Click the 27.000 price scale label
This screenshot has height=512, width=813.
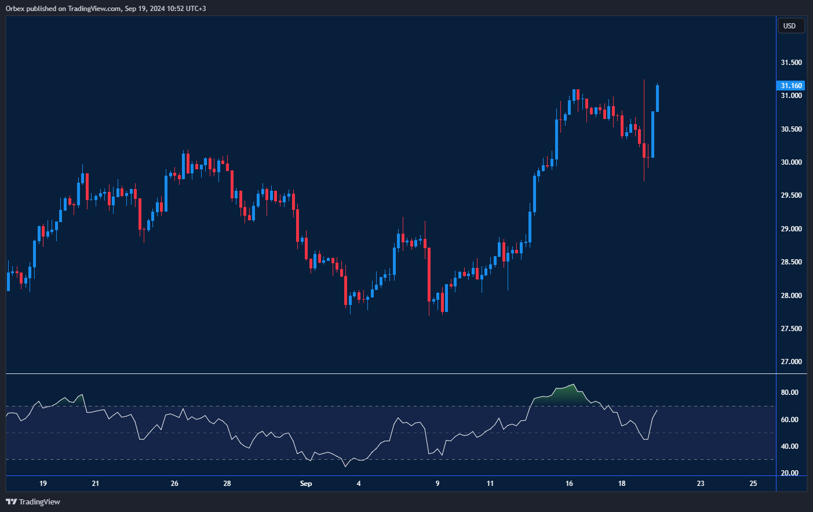pos(791,362)
